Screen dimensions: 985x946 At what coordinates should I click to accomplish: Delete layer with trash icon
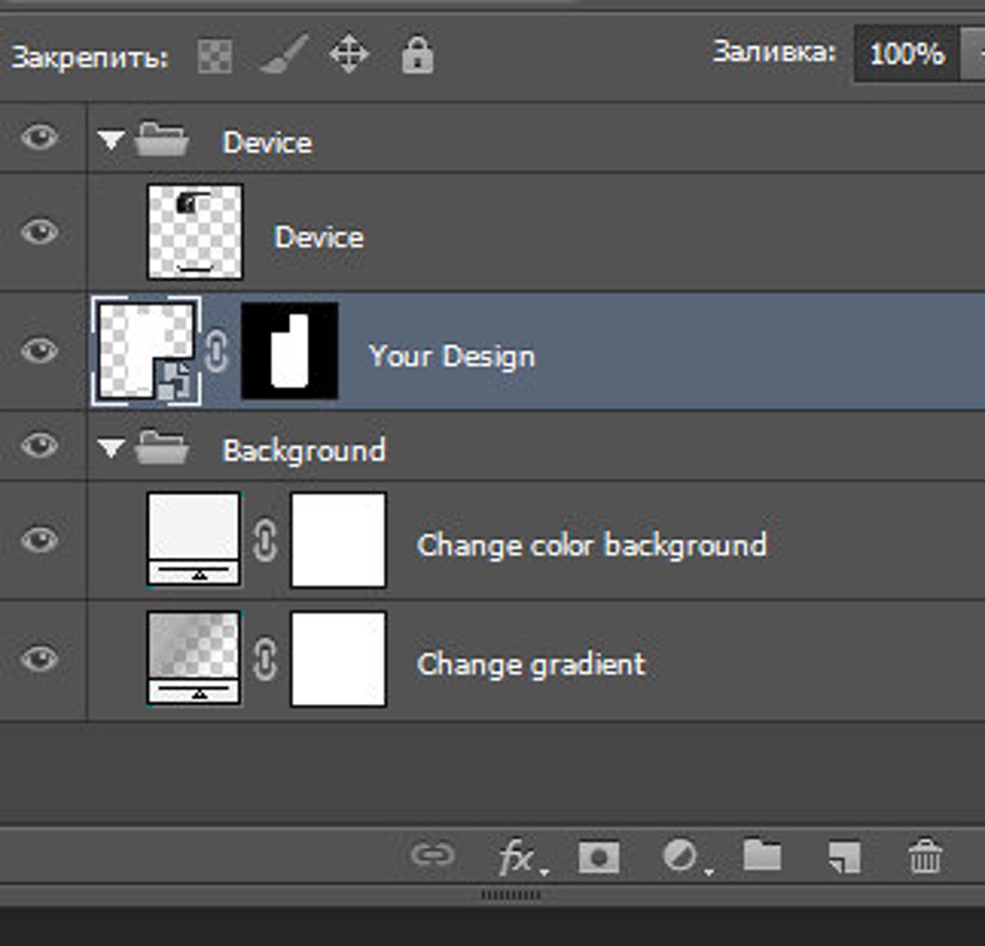(925, 856)
